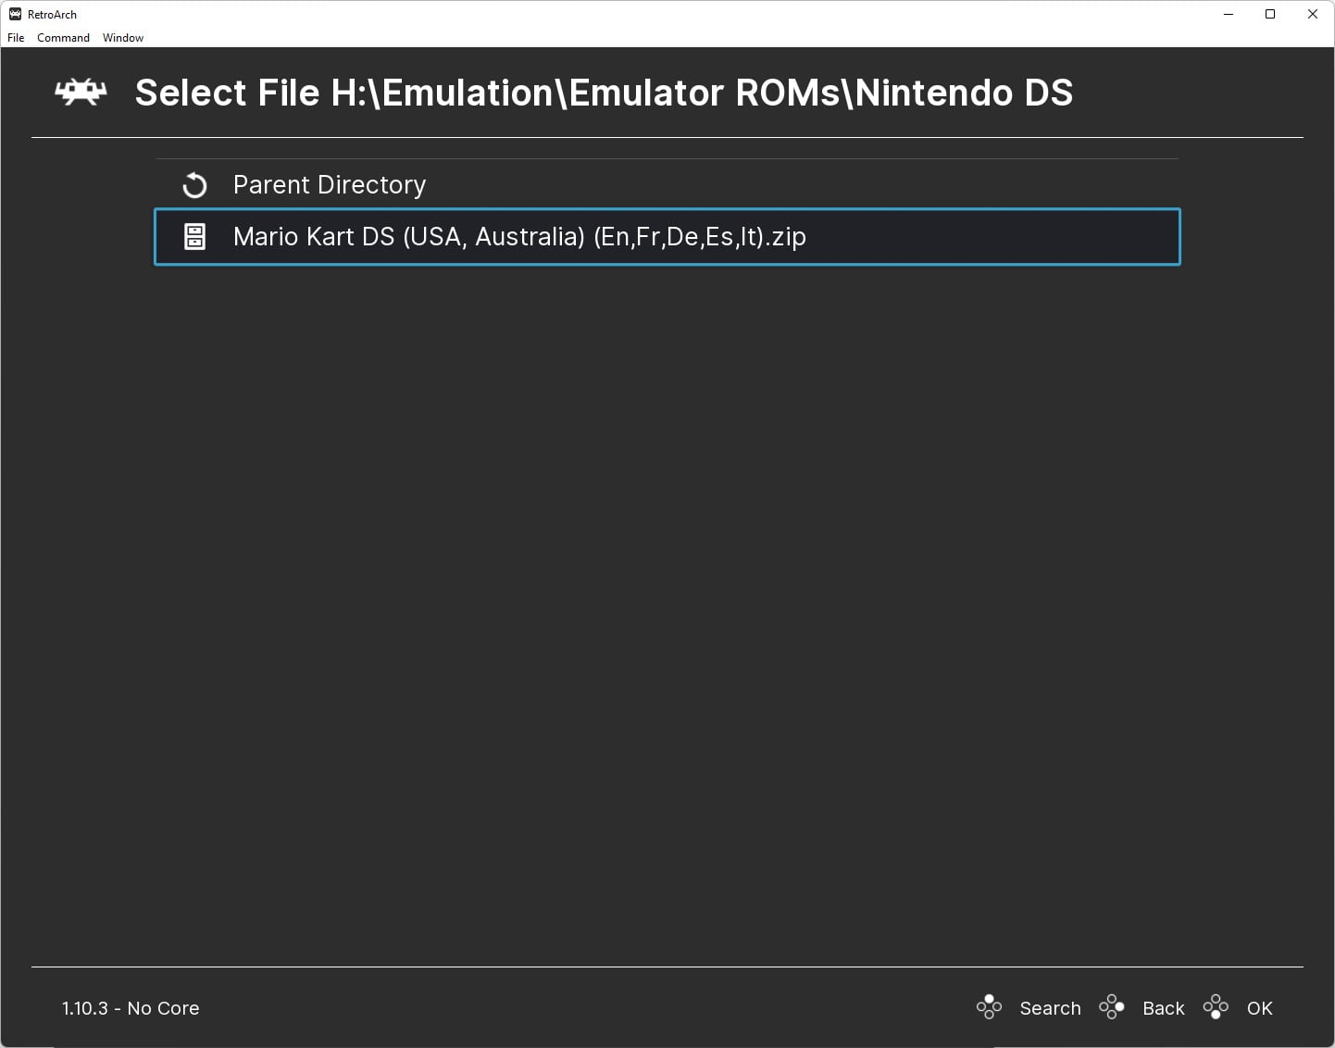Viewport: 1335px width, 1048px height.
Task: Click the version label 1.10.3 - No Core
Action: 130,1008
